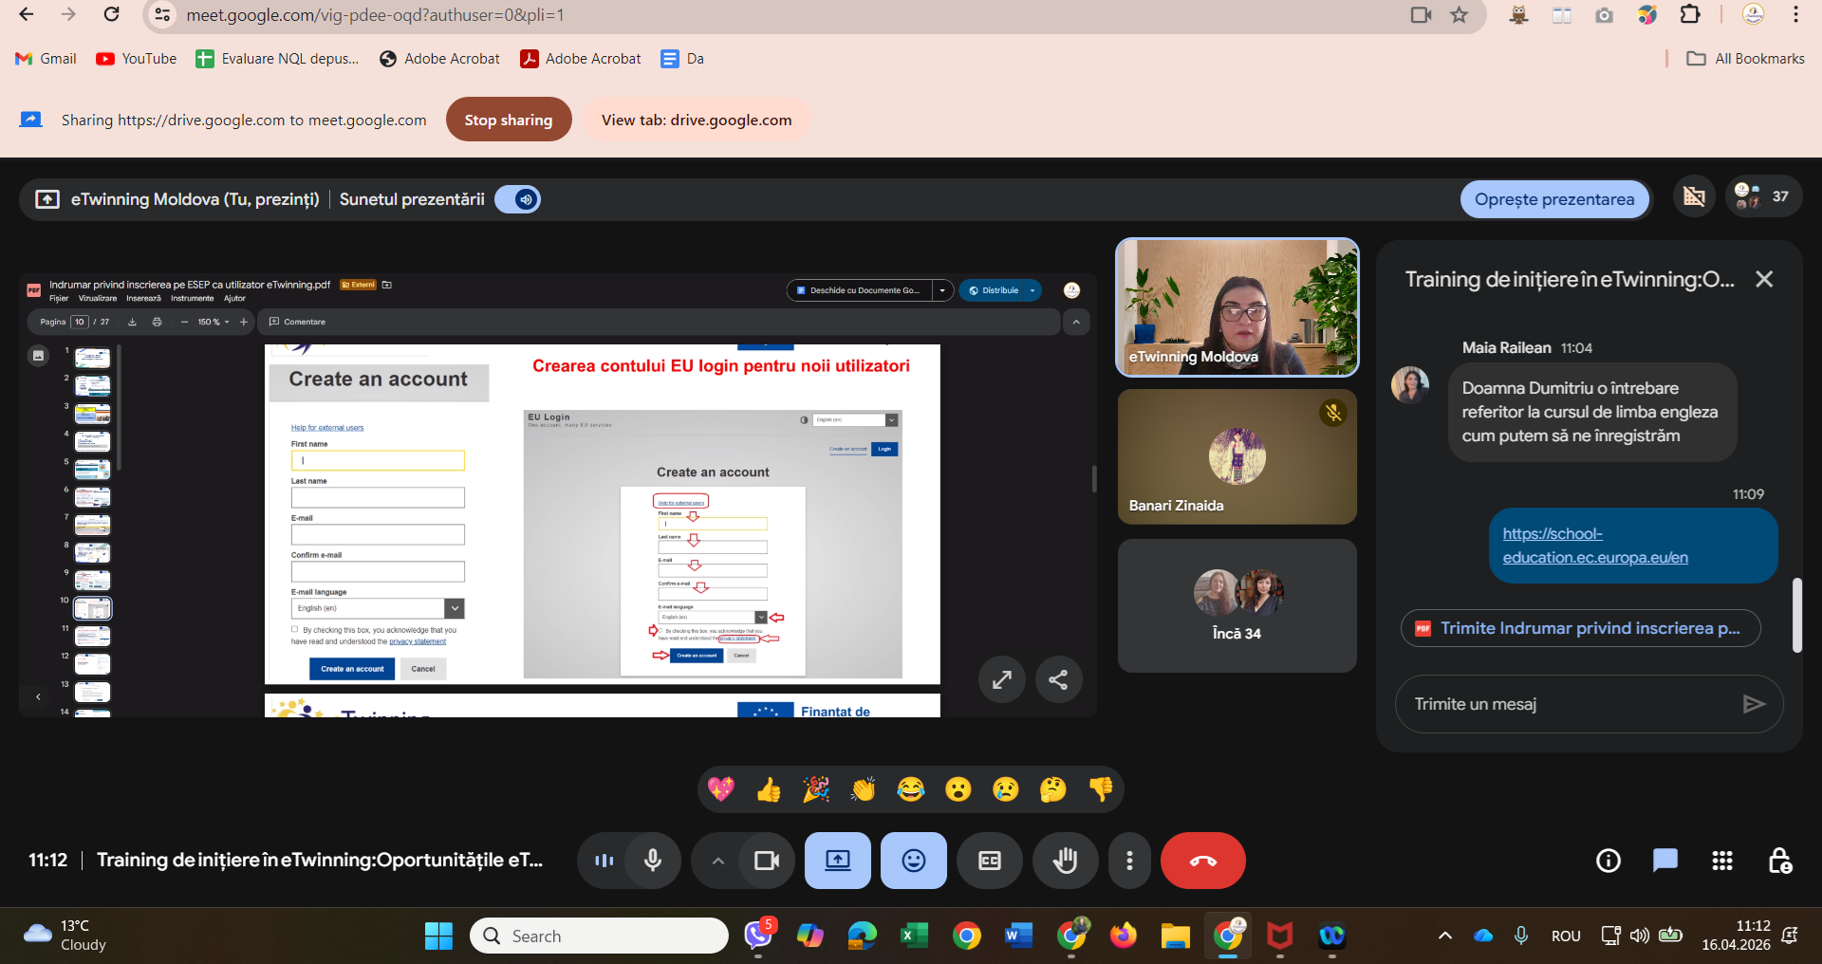Open the school-education.ec.europa.eu link
Viewport: 1822px width, 964px height.
1594,546
